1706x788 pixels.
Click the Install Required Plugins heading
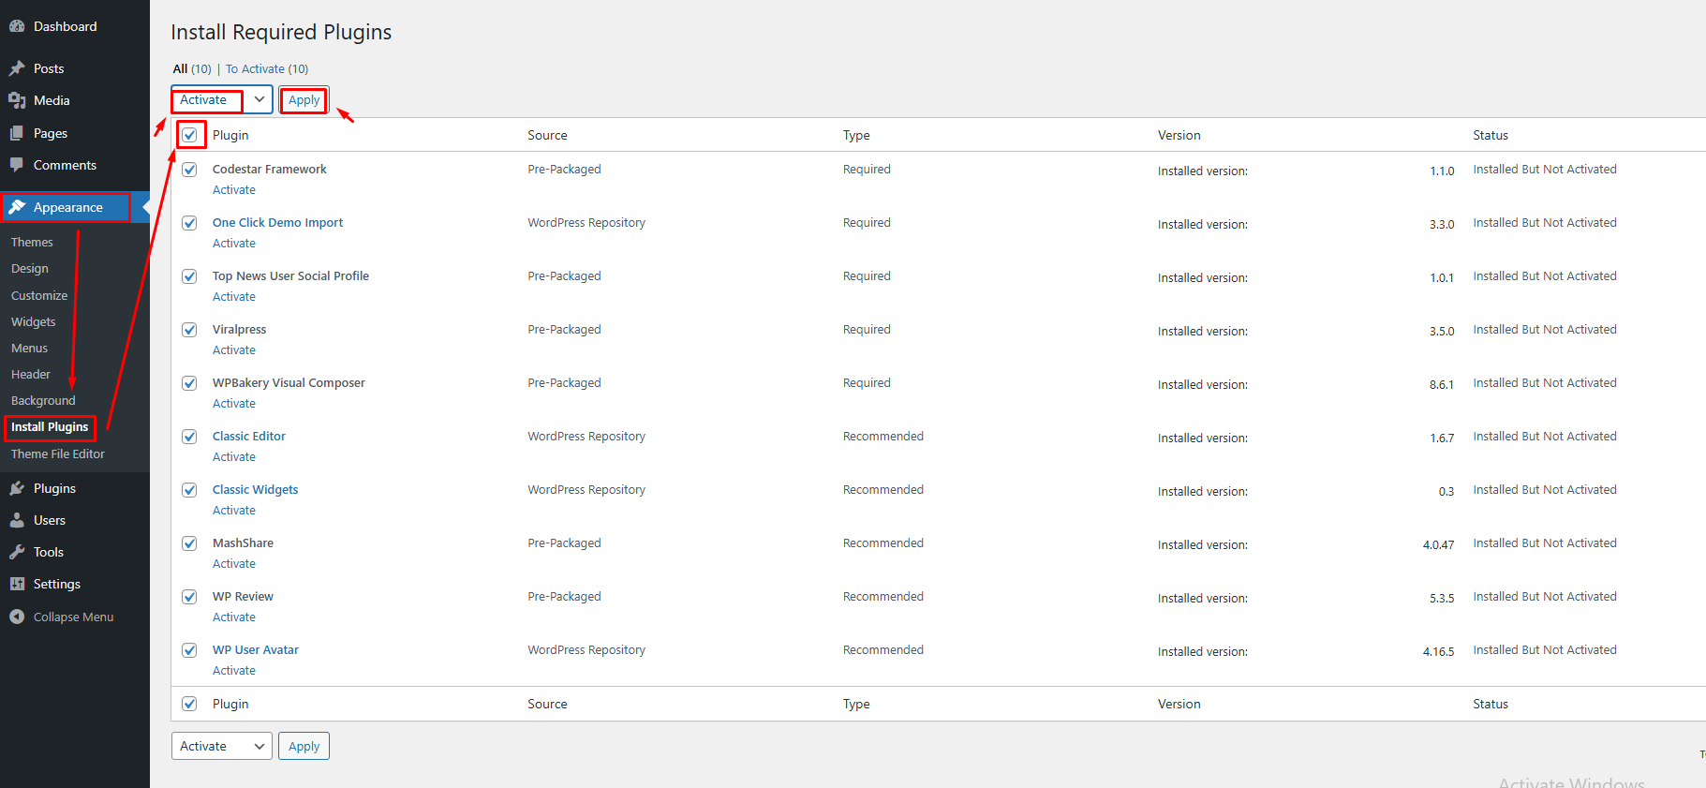pos(281,32)
